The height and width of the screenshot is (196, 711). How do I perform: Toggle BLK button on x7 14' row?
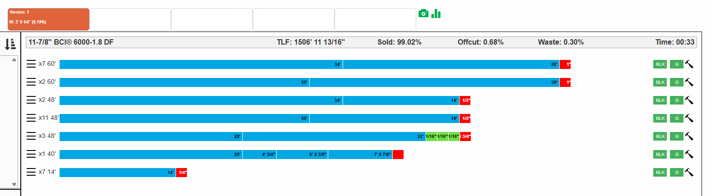[660, 172]
